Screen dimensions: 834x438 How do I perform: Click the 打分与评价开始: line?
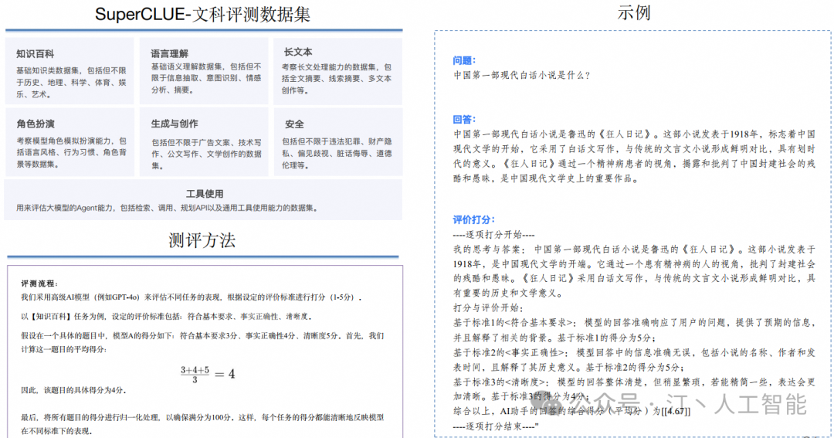click(x=488, y=307)
